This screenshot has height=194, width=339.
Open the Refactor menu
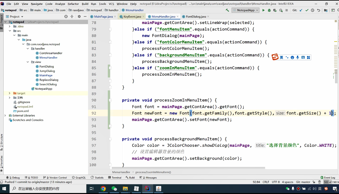pyautogui.click(x=73, y=4)
